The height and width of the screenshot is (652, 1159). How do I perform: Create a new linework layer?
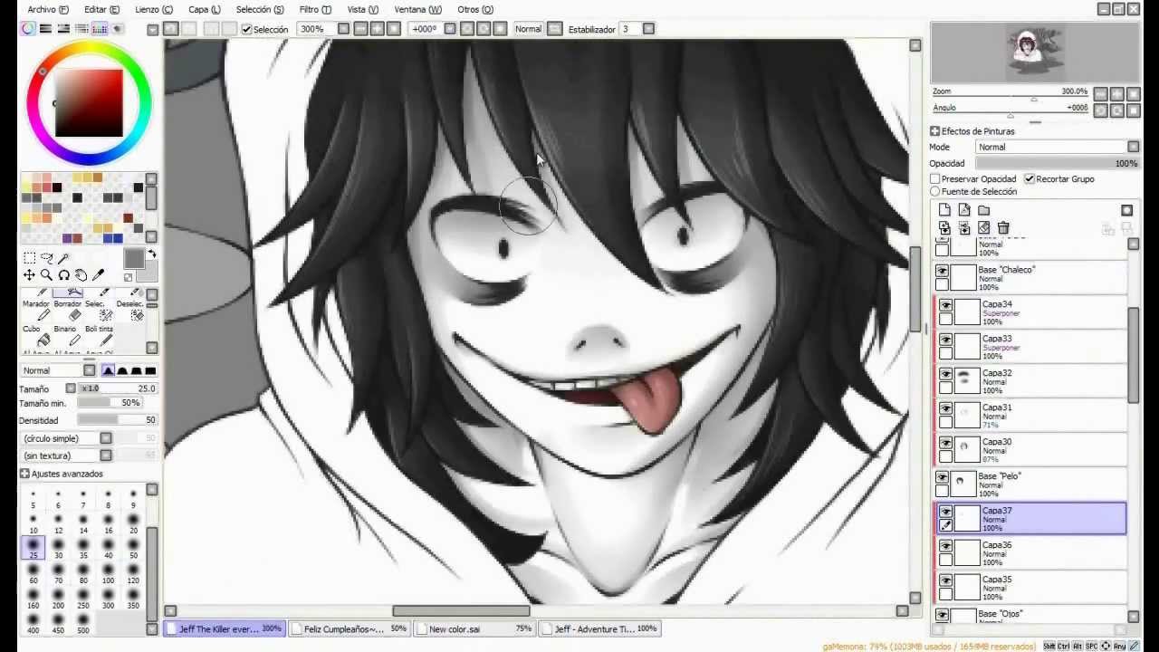coord(964,210)
